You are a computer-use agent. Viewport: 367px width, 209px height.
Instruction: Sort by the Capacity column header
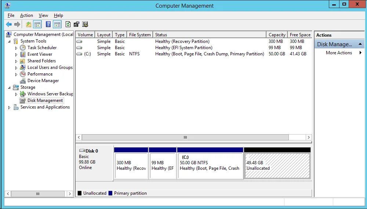pyautogui.click(x=277, y=34)
